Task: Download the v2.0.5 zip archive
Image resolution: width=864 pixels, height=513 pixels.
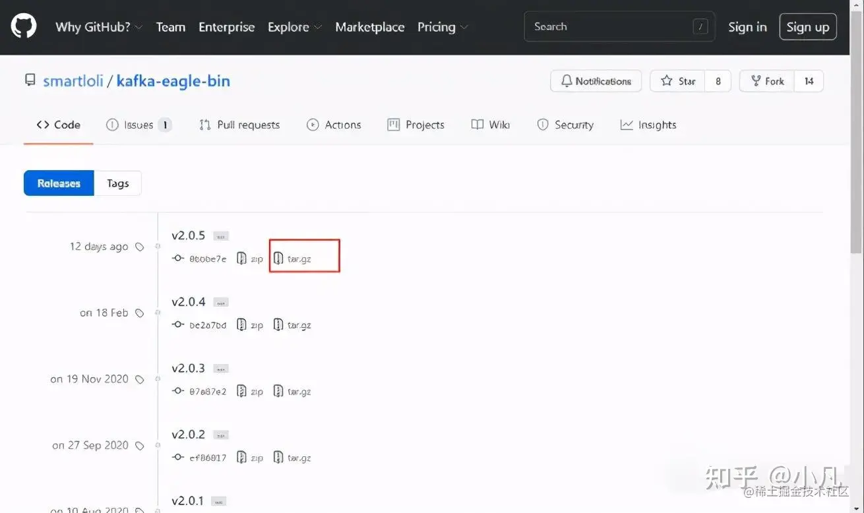Action: [250, 259]
